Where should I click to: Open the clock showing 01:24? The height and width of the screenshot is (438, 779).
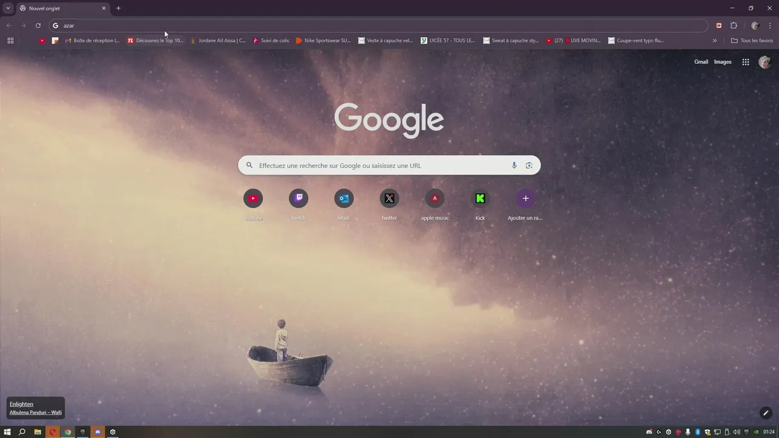coord(769,432)
